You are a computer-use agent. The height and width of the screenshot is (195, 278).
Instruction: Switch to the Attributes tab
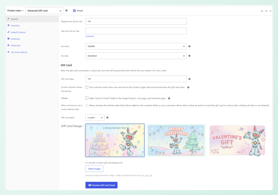click(32, 39)
